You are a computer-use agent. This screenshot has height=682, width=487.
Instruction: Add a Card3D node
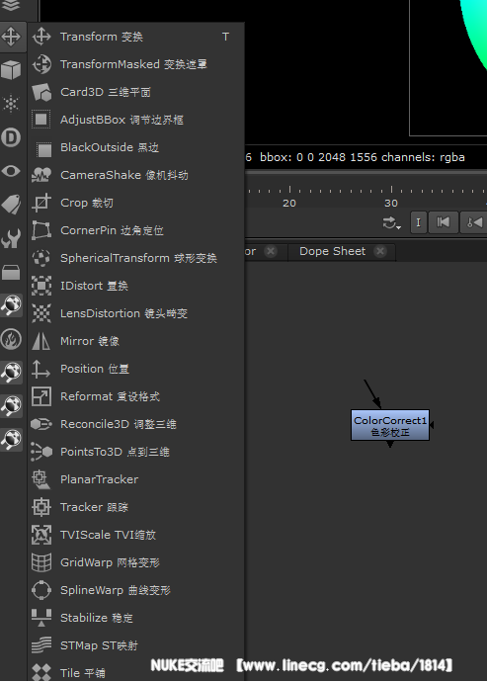click(135, 92)
